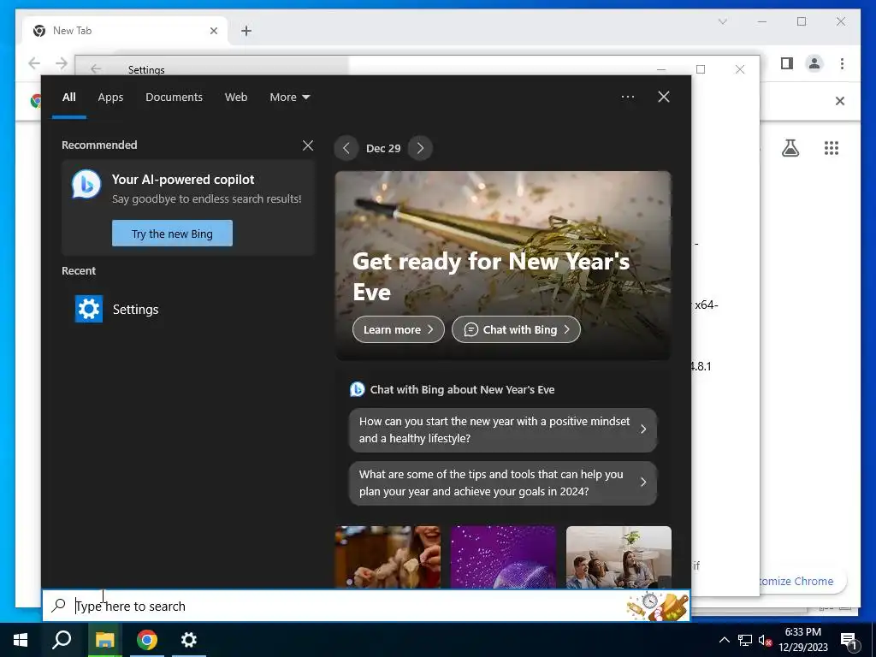Select the achieve goals in 2024 suggestion
The height and width of the screenshot is (657, 876).
click(503, 482)
